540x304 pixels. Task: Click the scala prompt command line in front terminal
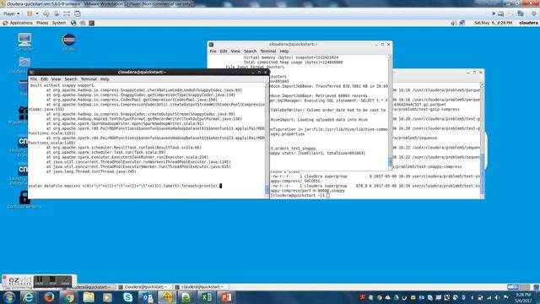[125, 186]
